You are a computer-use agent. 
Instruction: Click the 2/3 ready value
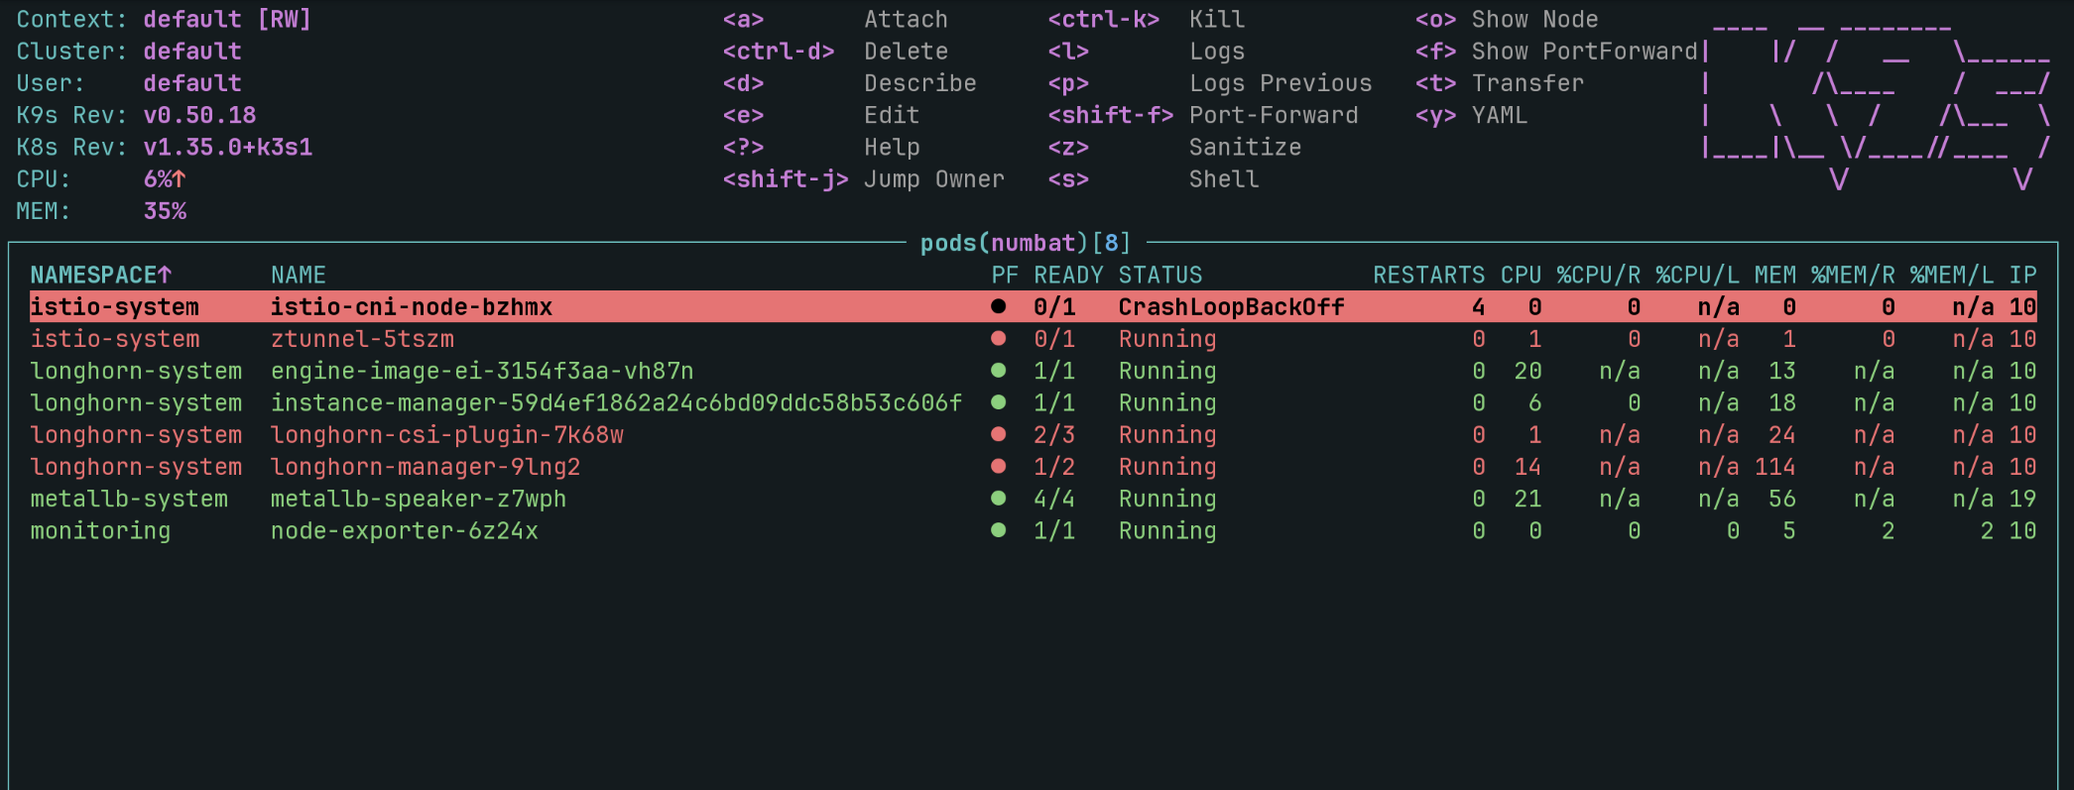[x=1054, y=433]
